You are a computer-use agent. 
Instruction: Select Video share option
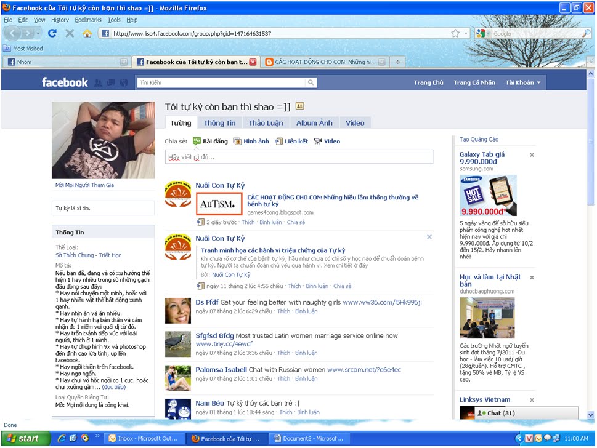327,141
